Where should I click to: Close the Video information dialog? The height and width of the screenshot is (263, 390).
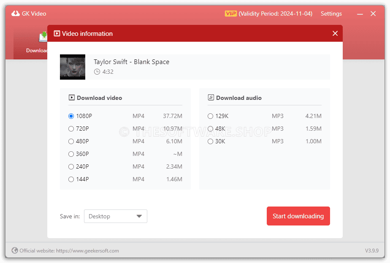(335, 33)
